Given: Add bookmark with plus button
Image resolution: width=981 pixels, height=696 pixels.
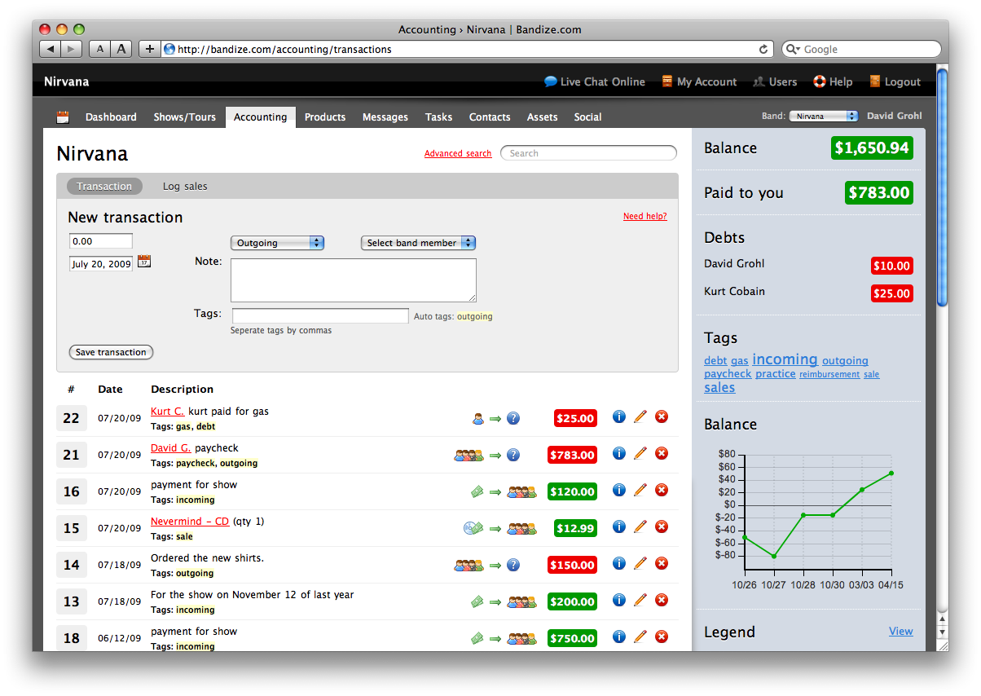Looking at the screenshot, I should pos(149,49).
